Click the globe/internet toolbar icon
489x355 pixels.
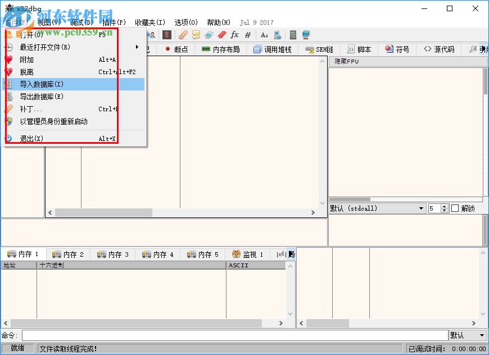pyautogui.click(x=305, y=35)
